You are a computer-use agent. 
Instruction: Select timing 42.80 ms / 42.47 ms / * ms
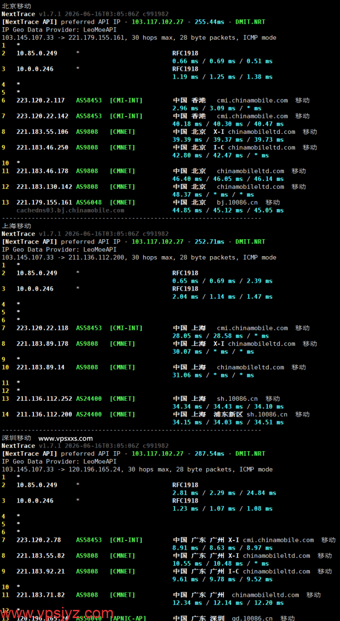point(221,155)
